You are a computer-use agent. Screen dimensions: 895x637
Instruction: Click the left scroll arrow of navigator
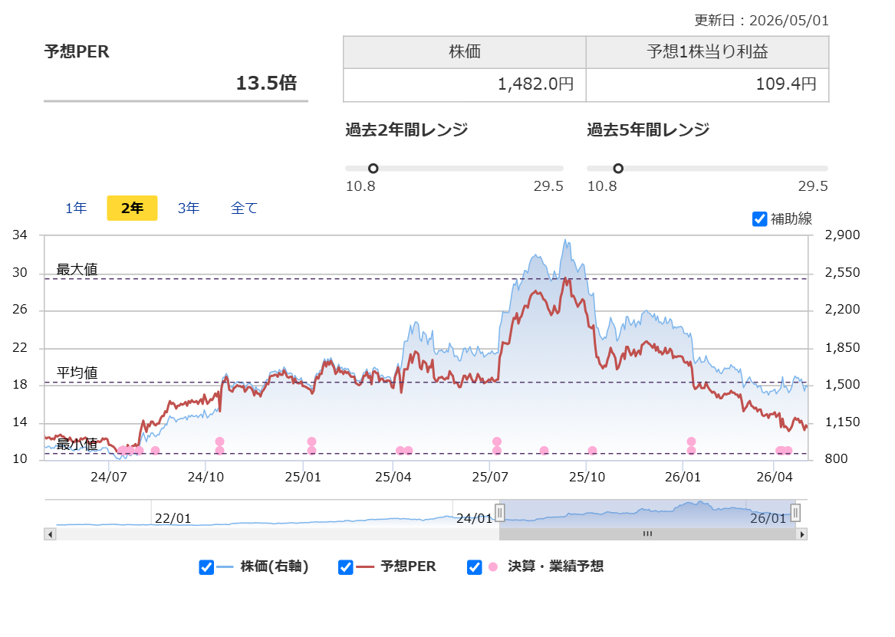click(50, 534)
